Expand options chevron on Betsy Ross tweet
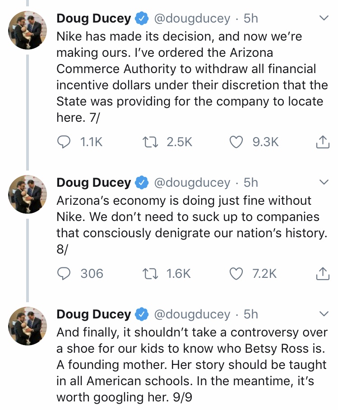The image size is (338, 410). pos(324,313)
